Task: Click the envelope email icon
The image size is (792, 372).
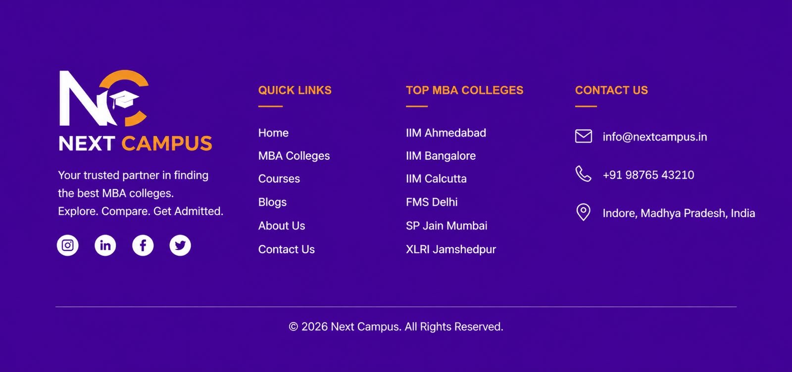Action: (584, 136)
